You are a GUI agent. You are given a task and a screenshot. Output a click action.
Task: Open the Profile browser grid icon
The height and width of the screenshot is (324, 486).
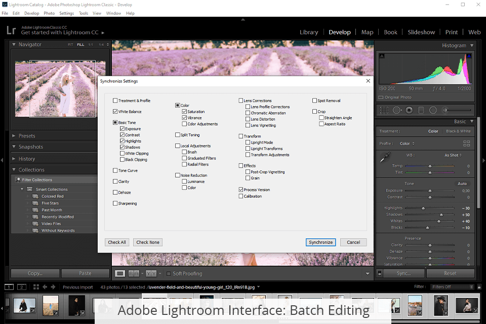(466, 143)
